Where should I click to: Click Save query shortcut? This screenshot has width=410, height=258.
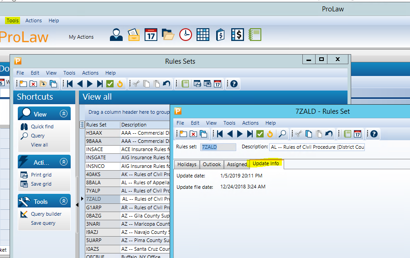point(43,223)
